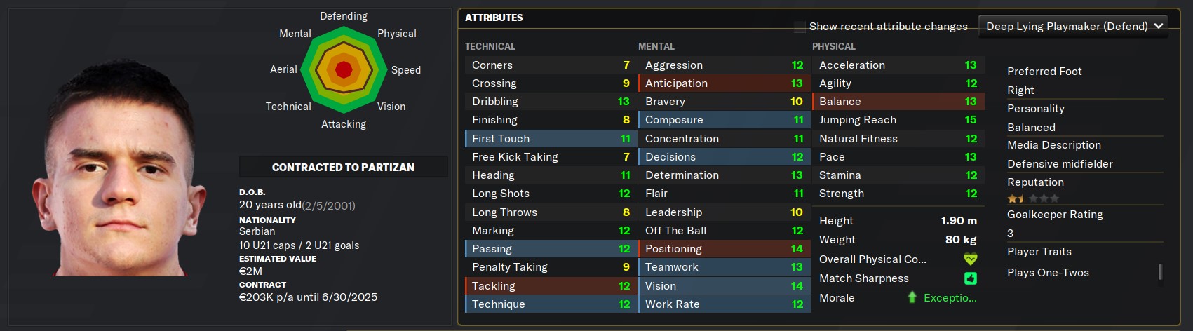Click the attribute polygon radar chart

pyautogui.click(x=344, y=70)
